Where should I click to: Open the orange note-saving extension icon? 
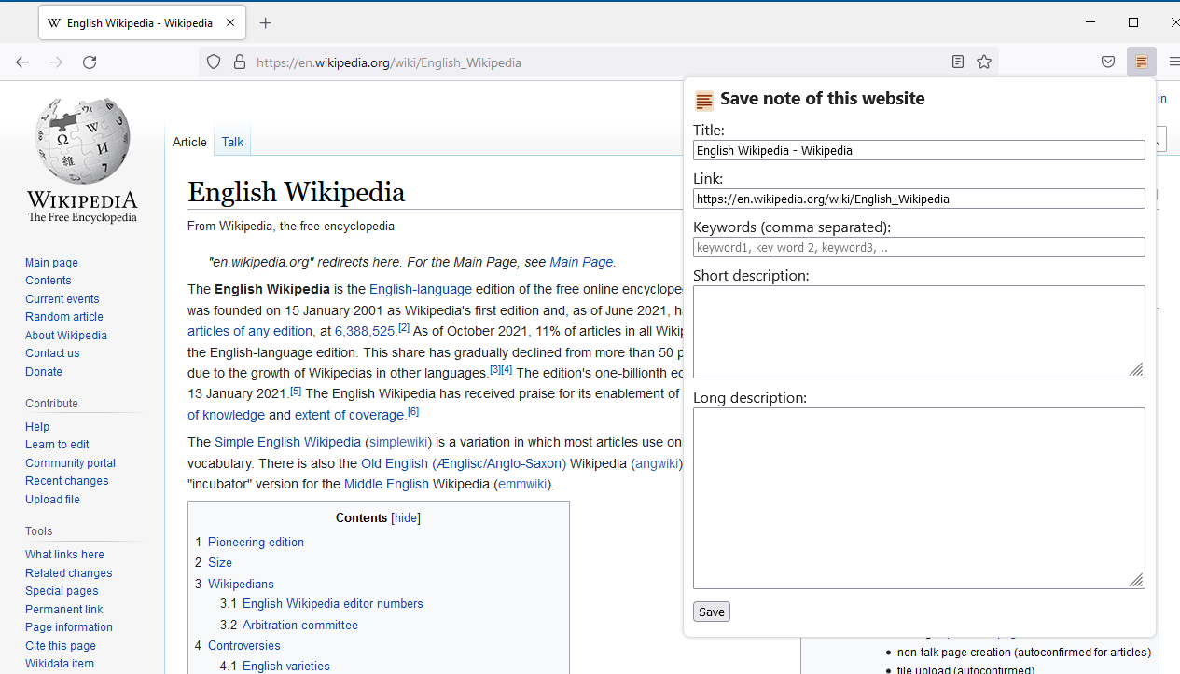(1142, 62)
